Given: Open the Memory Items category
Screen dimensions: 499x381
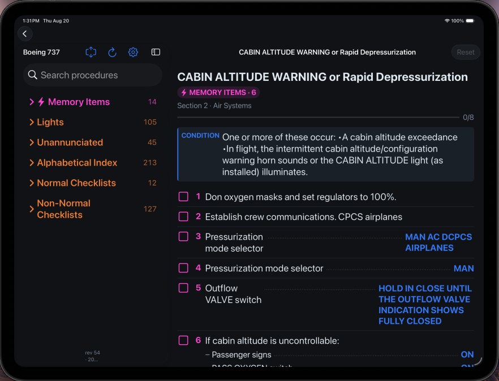Looking at the screenshot, I should [93, 102].
